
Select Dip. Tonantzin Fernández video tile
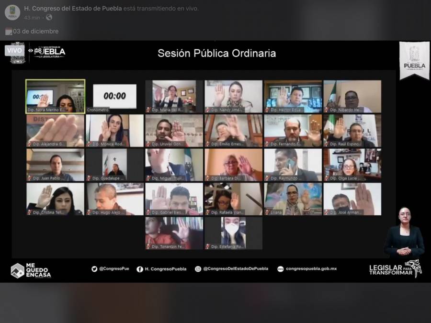tap(174, 233)
